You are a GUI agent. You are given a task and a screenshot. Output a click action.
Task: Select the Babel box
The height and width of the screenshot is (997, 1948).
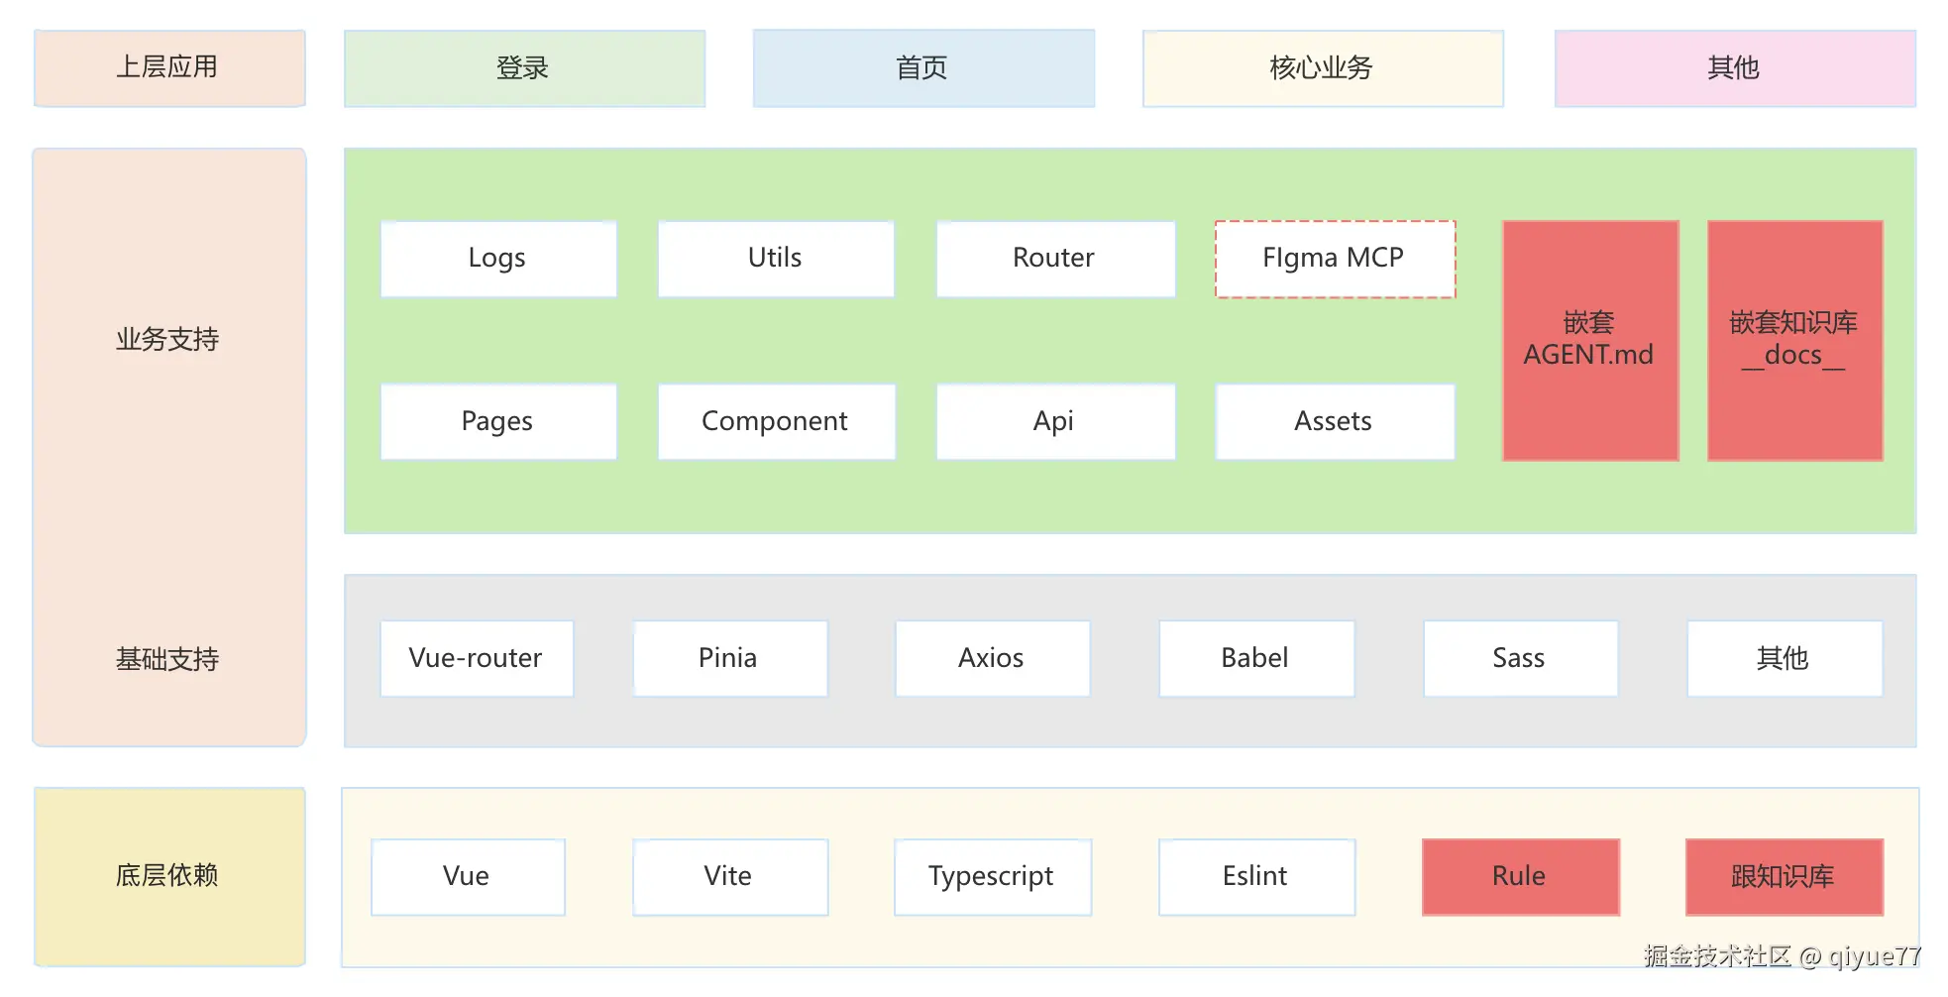1256,659
